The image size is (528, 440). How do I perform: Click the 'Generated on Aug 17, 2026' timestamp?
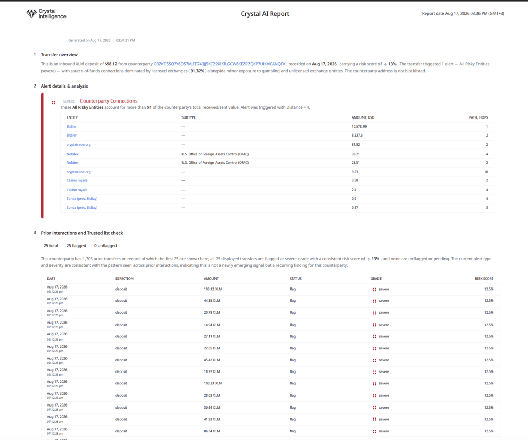click(89, 40)
